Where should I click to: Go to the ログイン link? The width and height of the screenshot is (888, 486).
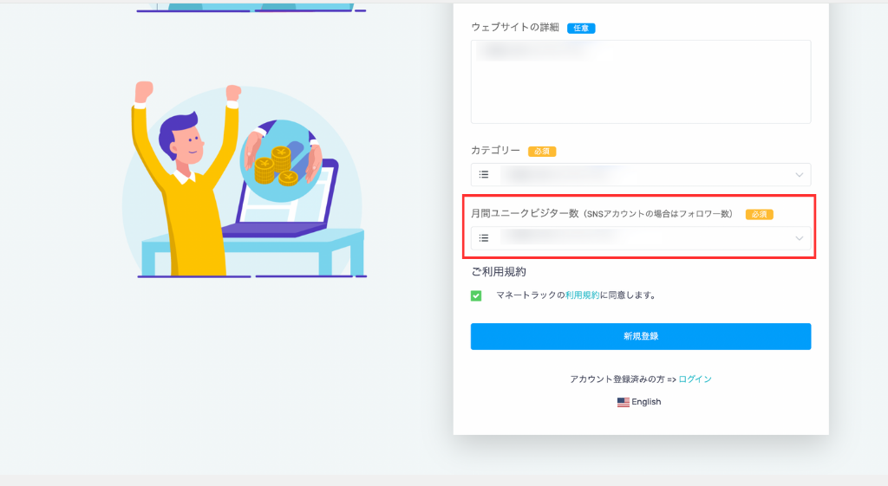coord(695,379)
